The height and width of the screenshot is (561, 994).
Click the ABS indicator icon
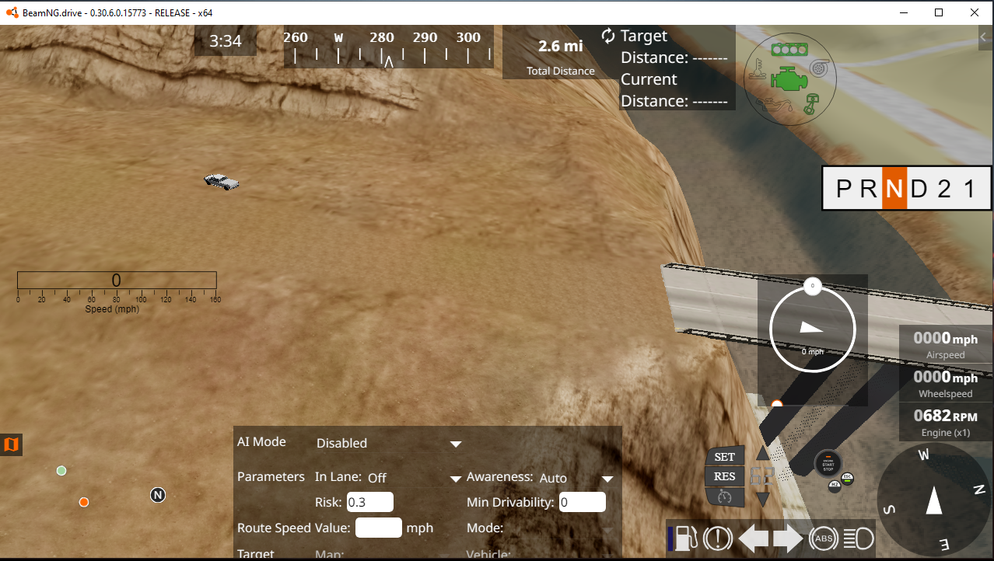coord(823,538)
